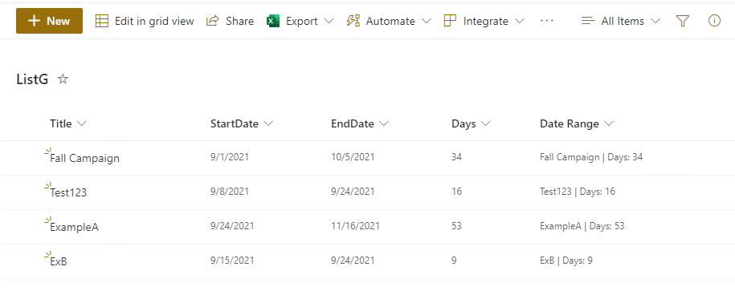
Task: Click the New item button
Action: point(49,21)
